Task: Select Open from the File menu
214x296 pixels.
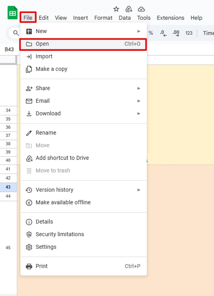Action: point(42,44)
